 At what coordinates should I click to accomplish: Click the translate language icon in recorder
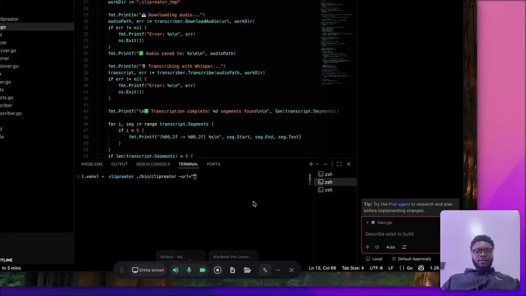click(265, 270)
